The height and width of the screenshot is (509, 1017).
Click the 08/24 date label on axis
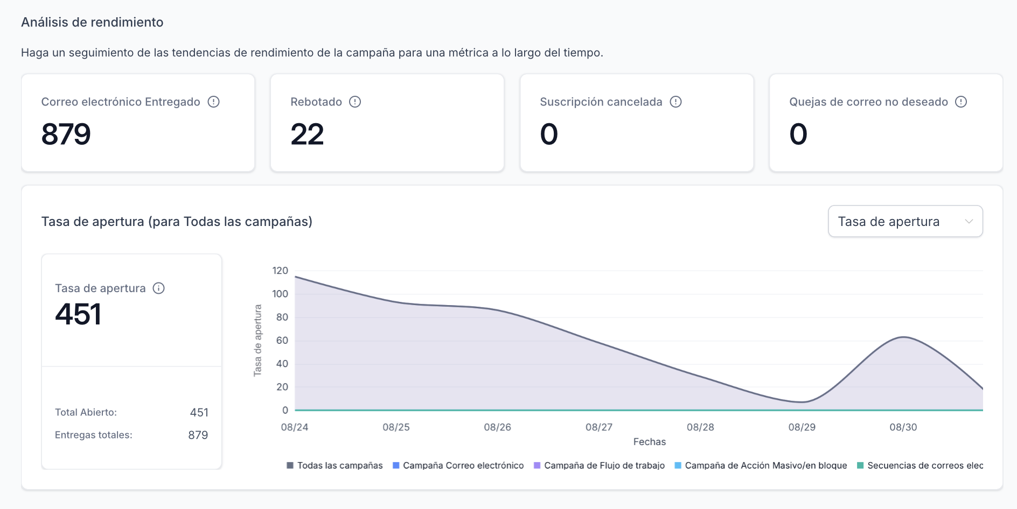pos(295,427)
